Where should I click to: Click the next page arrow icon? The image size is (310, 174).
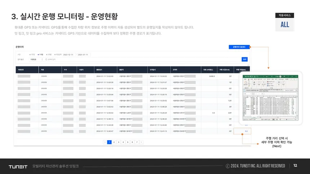(x=141, y=142)
